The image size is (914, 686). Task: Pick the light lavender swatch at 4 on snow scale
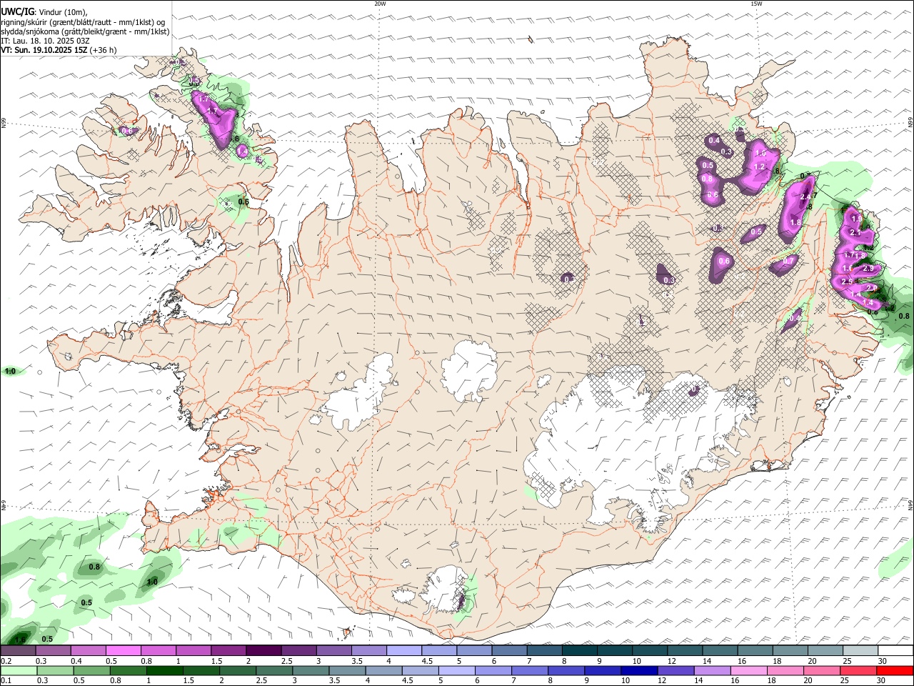[x=404, y=651]
